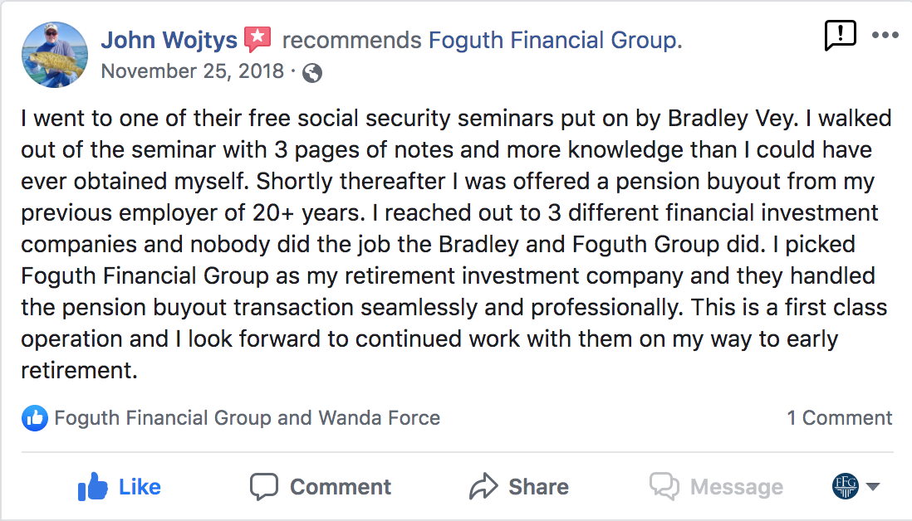
Task: Open the 1 Comment link
Action: click(840, 418)
